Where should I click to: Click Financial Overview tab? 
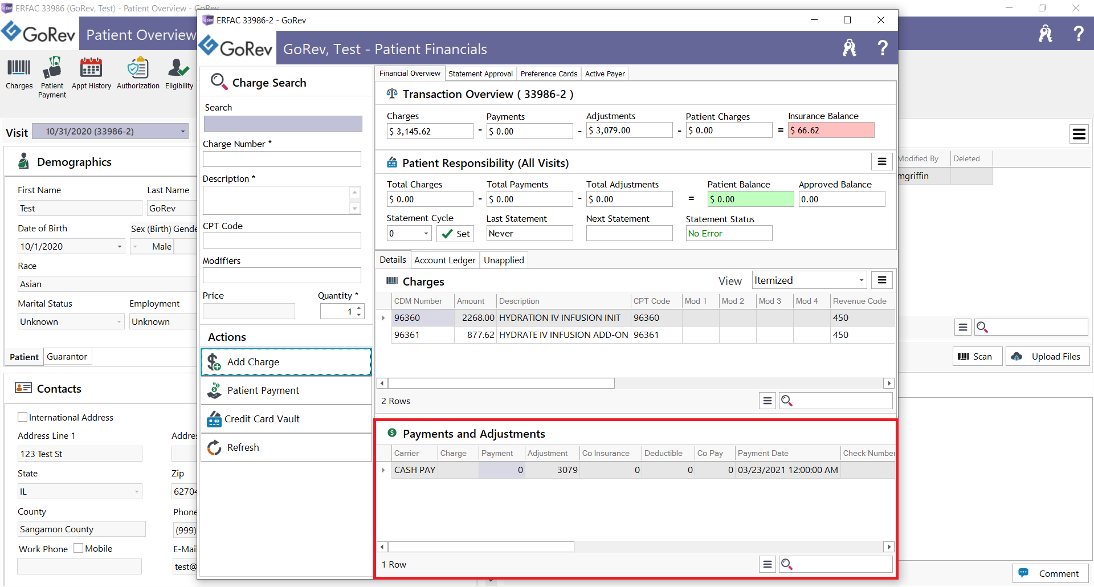coord(410,73)
